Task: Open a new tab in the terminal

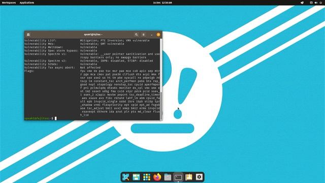Action: [28, 35]
